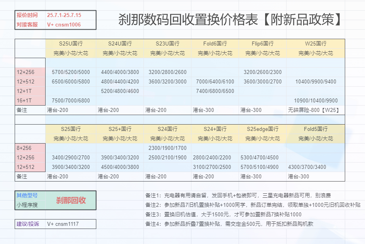Click the contact V+ cnsm1117
Image resolution: width=365 pixels, height=244 pixels.
tap(63, 224)
